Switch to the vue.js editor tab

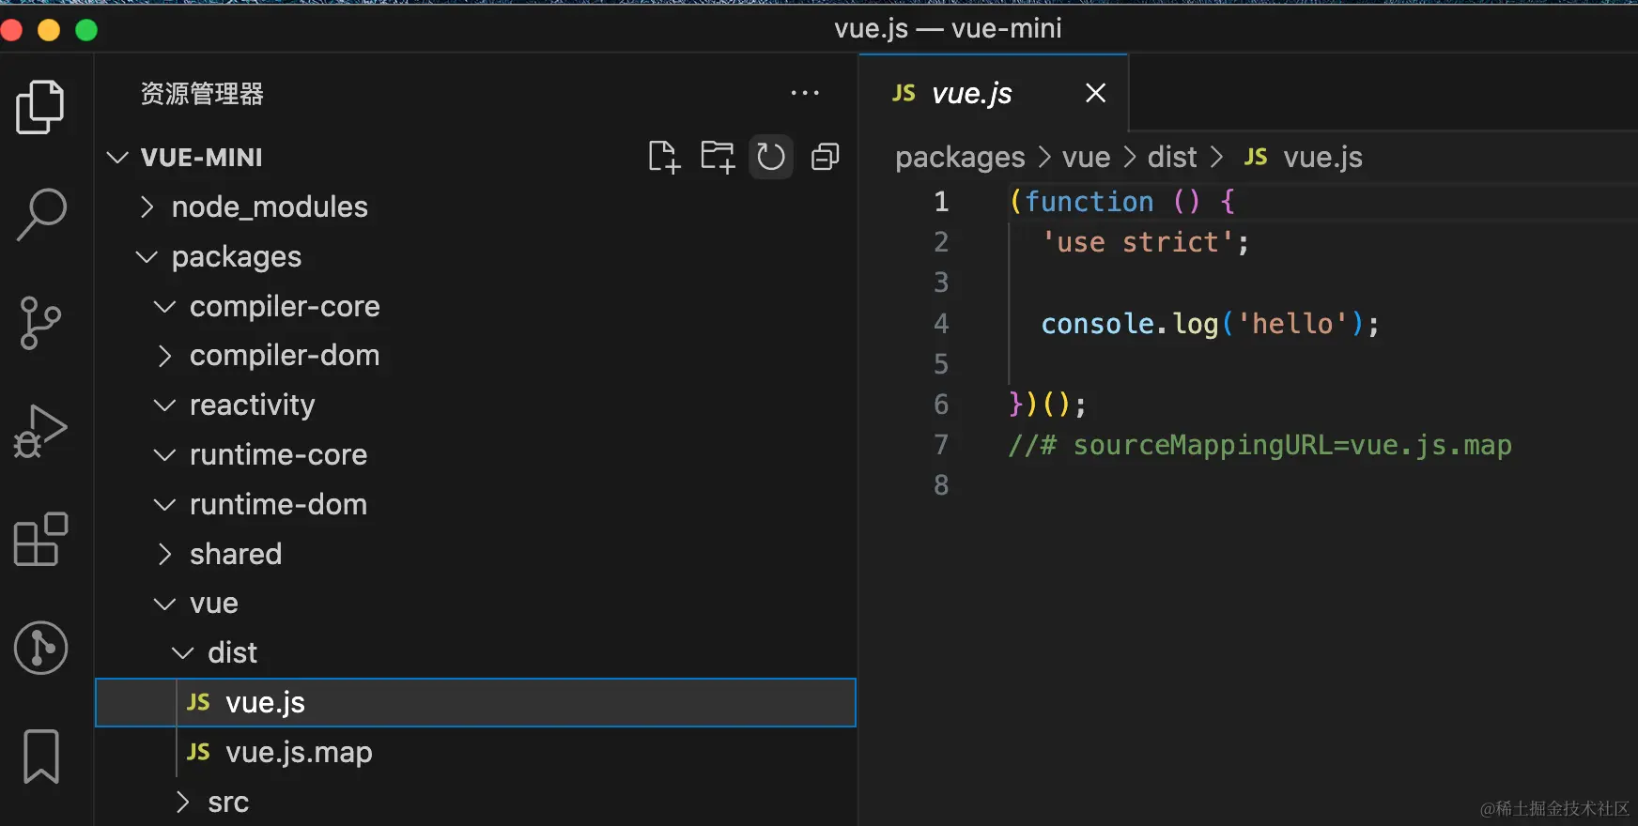coord(993,93)
